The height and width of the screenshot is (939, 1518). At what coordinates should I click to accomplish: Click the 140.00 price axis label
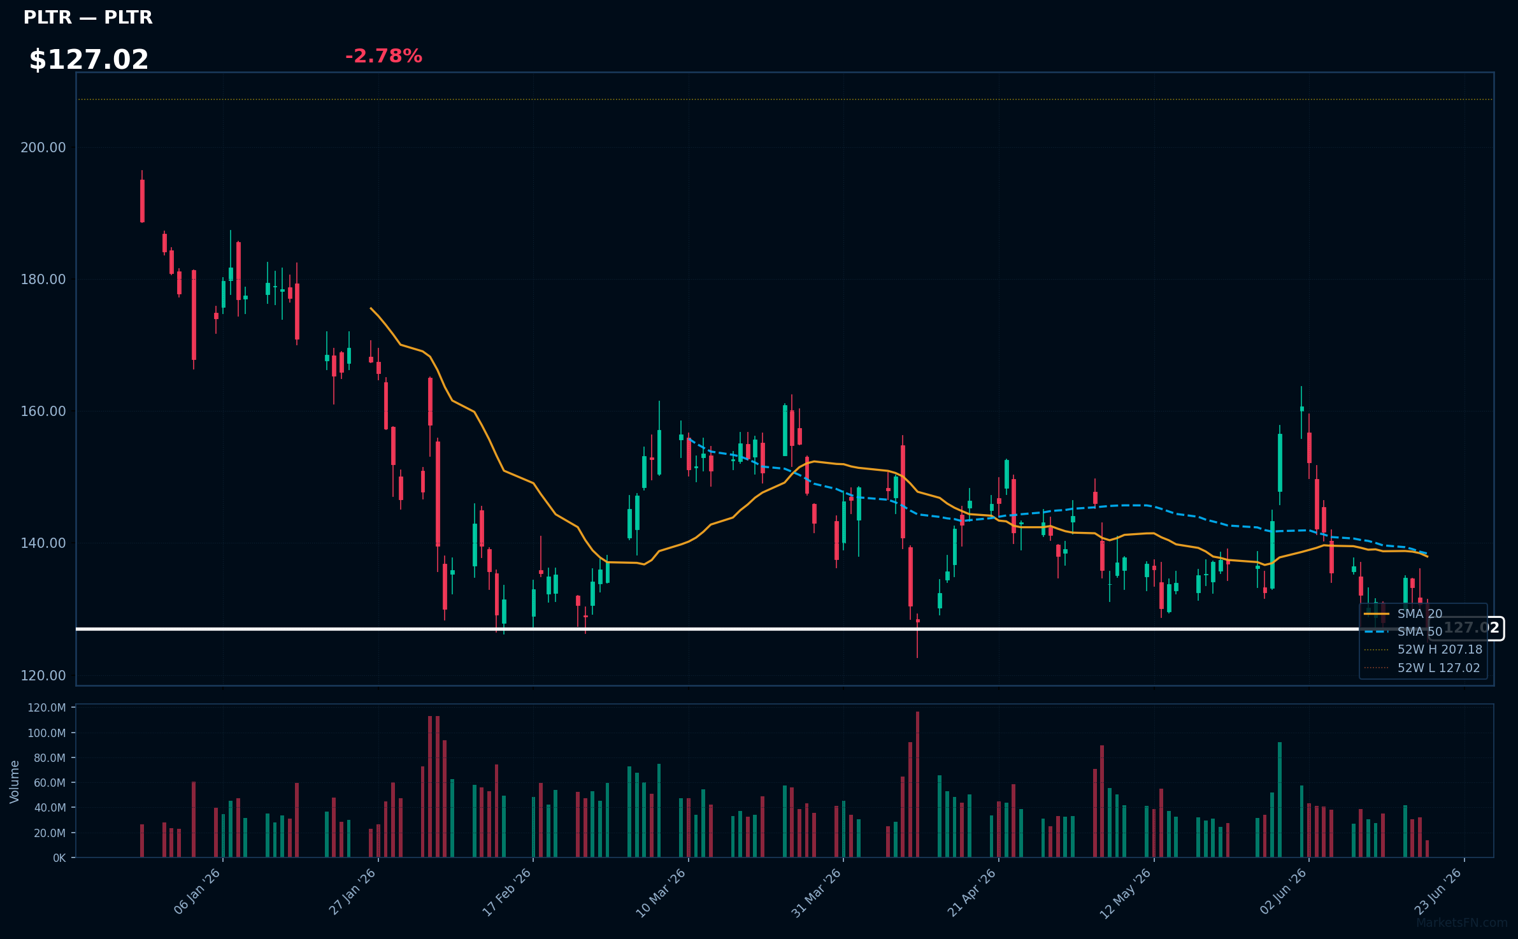pyautogui.click(x=43, y=543)
